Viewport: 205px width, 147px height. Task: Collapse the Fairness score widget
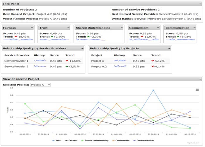[x=33, y=28]
